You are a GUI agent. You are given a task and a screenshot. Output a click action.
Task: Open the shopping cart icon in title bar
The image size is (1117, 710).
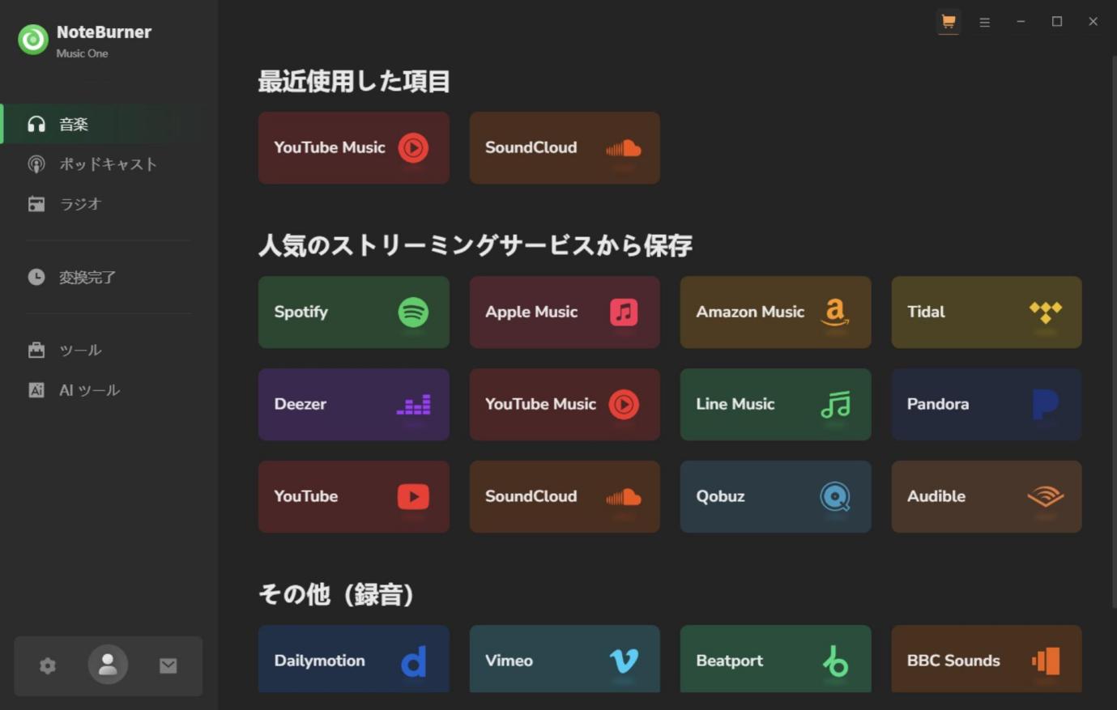pyautogui.click(x=948, y=22)
